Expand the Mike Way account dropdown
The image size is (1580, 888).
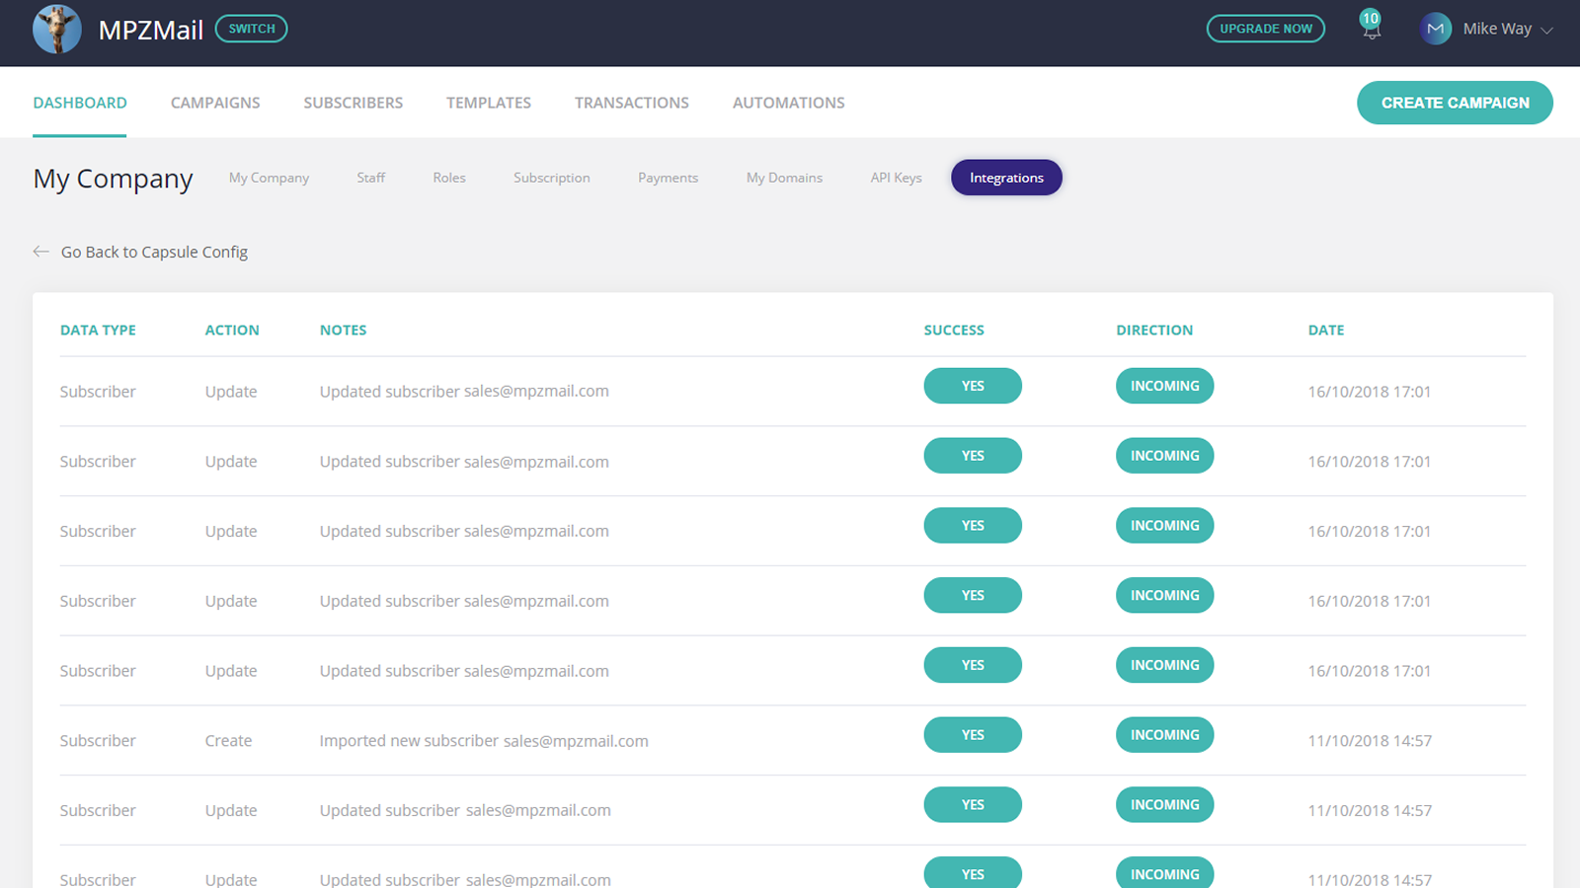coord(1546,31)
